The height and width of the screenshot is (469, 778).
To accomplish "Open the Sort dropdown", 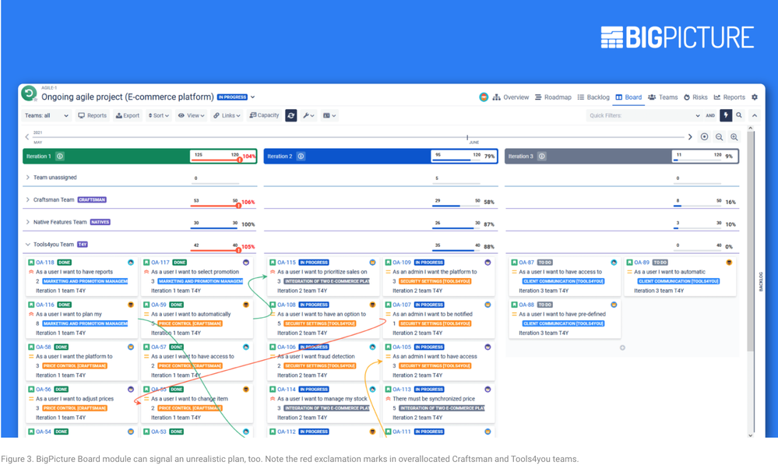I will point(159,115).
